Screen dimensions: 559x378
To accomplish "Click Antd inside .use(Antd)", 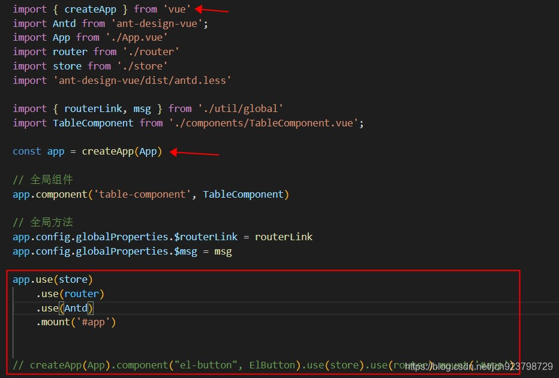I will click(76, 308).
